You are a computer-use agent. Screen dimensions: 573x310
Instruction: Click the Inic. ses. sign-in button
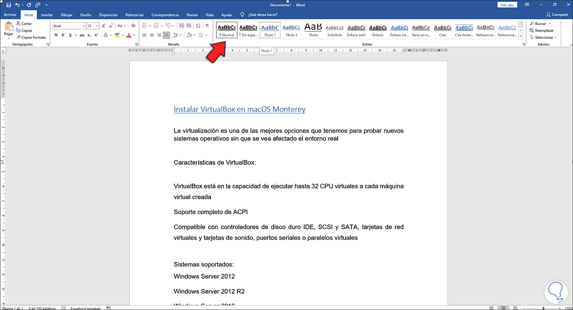[x=507, y=5]
